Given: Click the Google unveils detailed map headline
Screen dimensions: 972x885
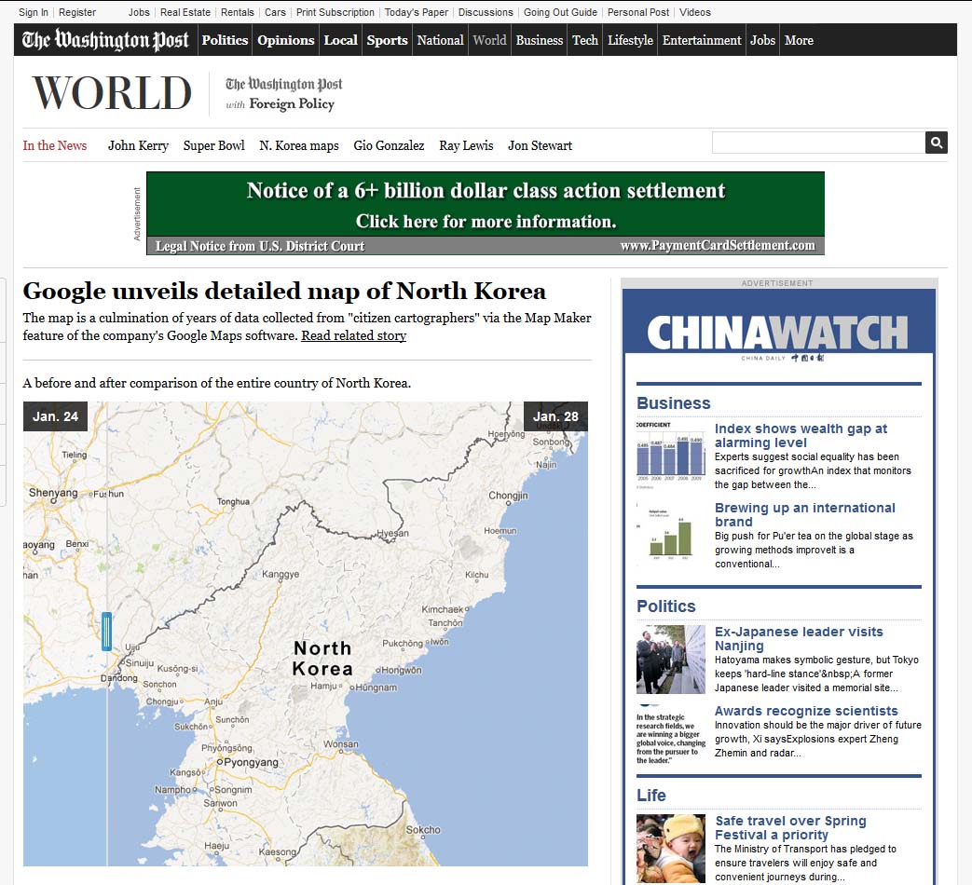Looking at the screenshot, I should coord(284,291).
